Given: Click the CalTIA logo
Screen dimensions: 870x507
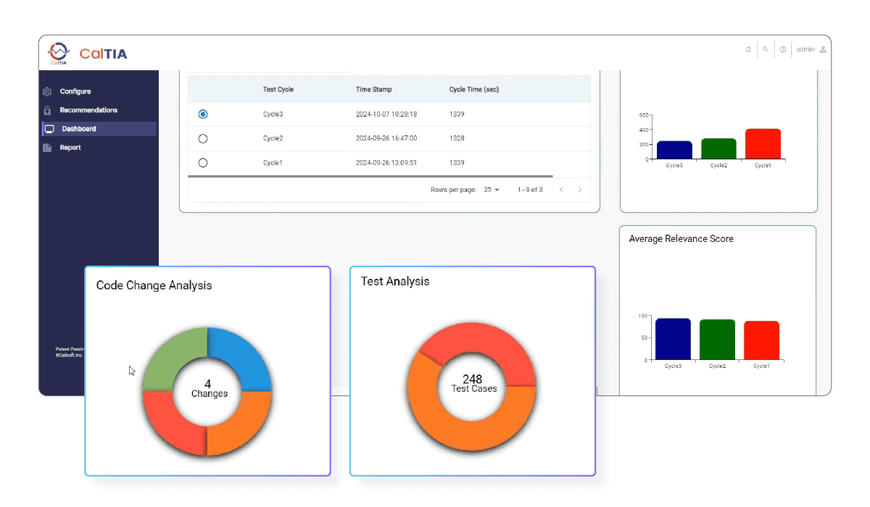Looking at the screenshot, I should click(x=87, y=53).
